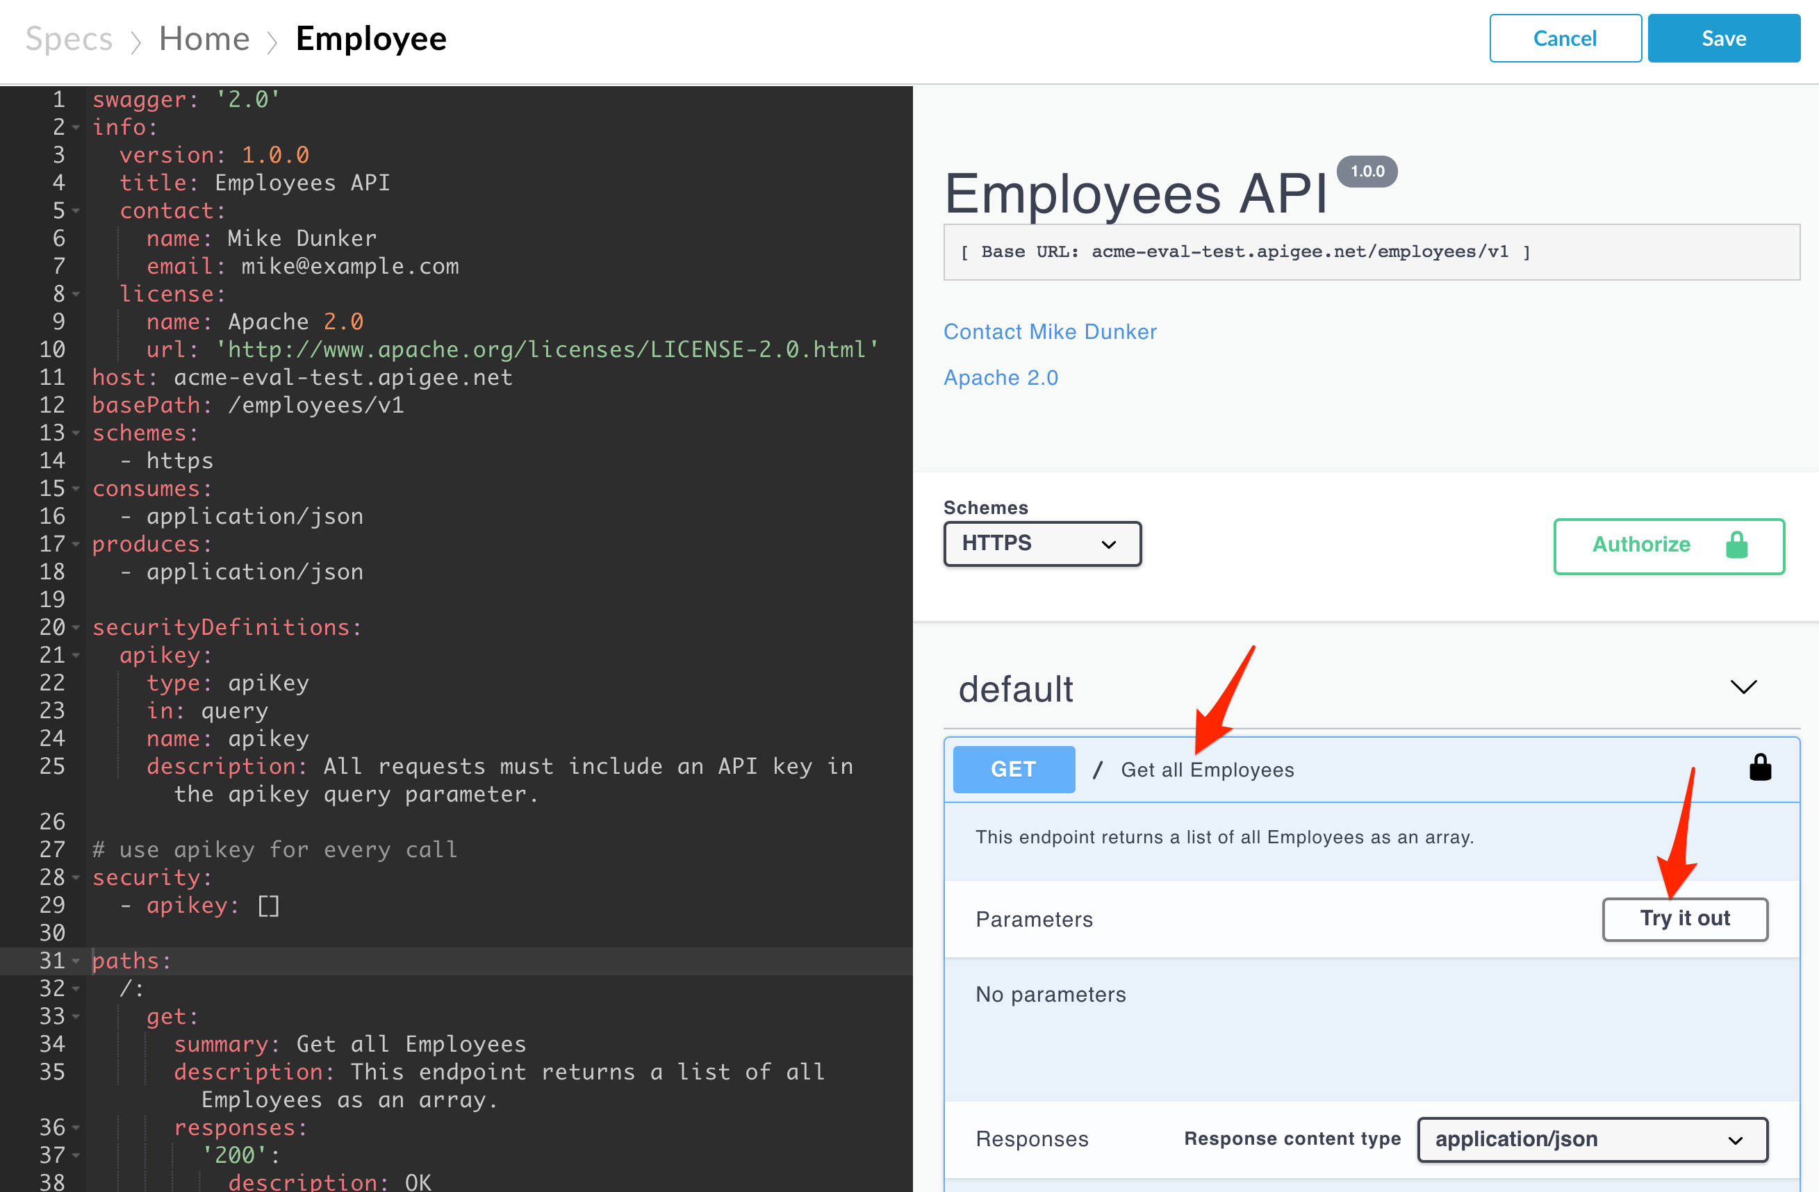The height and width of the screenshot is (1192, 1819).
Task: Click line number 1 in the gutter
Action: click(59, 99)
